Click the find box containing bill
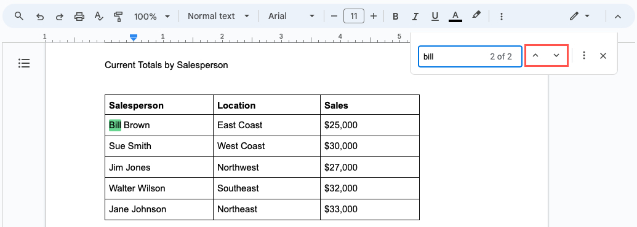637x227 pixels. coord(470,56)
